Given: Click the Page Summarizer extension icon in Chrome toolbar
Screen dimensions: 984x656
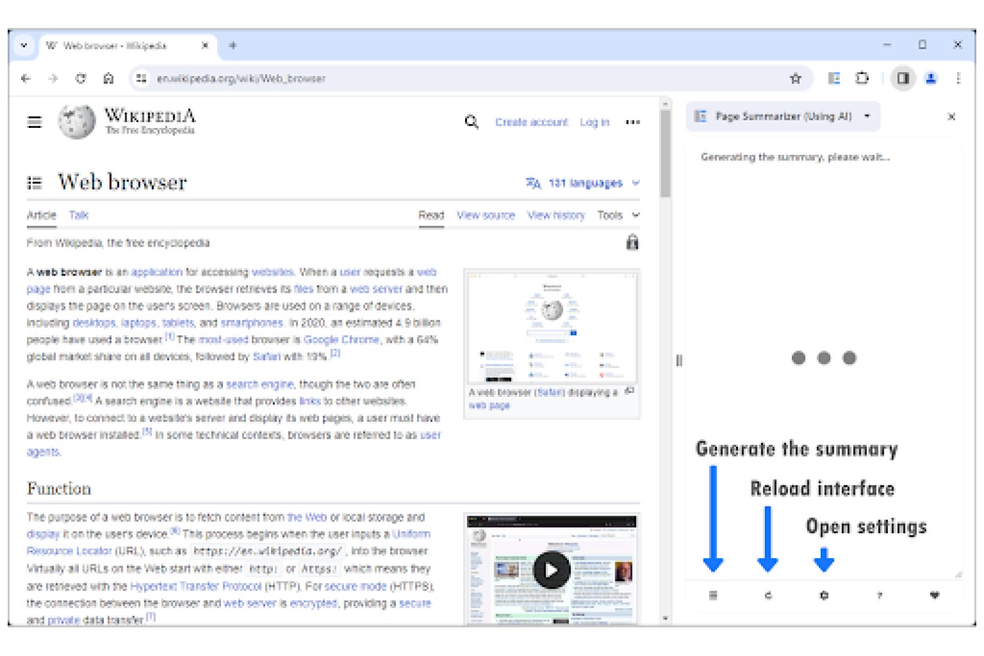Looking at the screenshot, I should tap(834, 79).
